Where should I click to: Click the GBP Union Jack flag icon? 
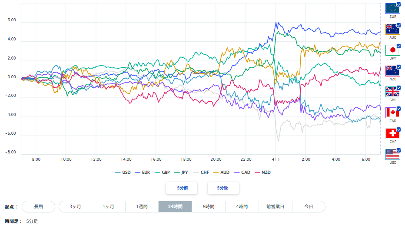click(x=392, y=92)
